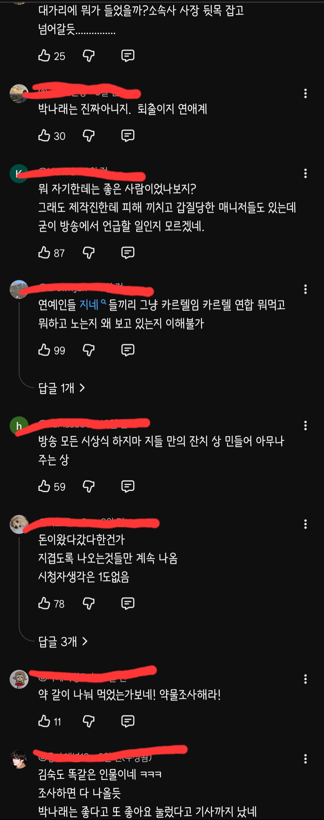Open reply box on 78-like comment

[x=128, y=603]
